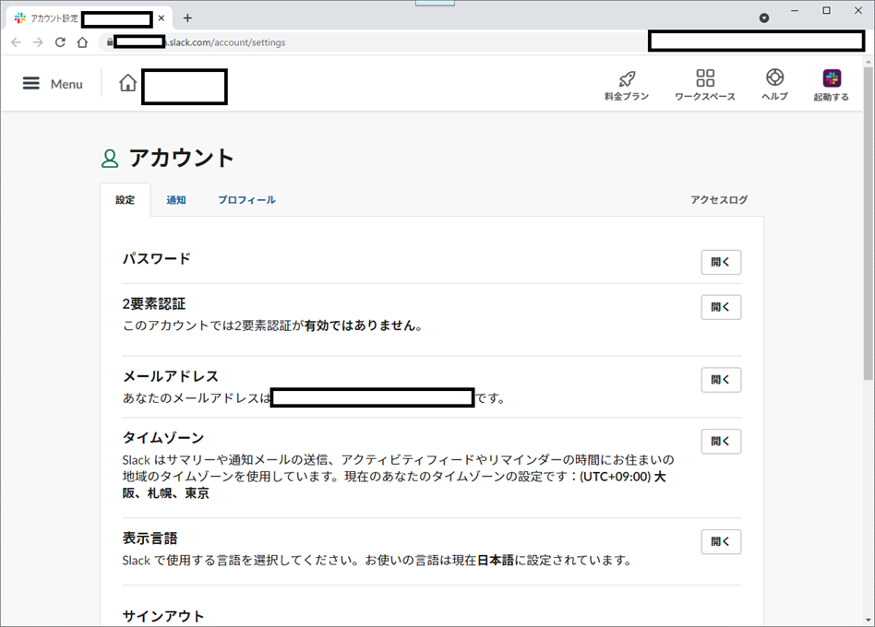Image resolution: width=875 pixels, height=627 pixels.
Task: Select the 設定 tab
Action: click(125, 199)
